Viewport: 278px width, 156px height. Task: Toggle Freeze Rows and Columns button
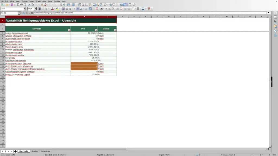pos(125,5)
